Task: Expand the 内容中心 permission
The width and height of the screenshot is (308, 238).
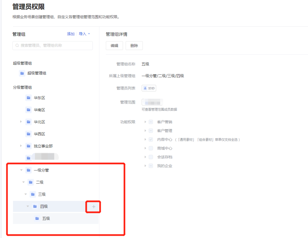Action: pyautogui.click(x=145, y=140)
